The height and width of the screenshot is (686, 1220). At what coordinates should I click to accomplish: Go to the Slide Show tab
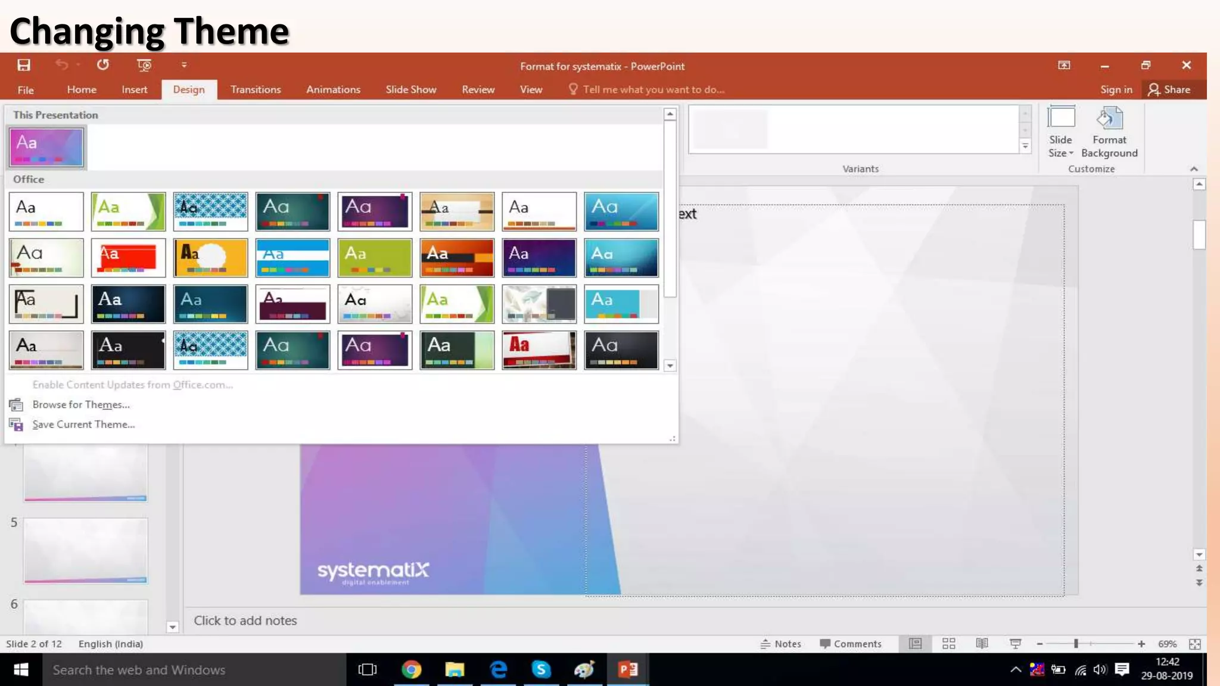pos(411,89)
